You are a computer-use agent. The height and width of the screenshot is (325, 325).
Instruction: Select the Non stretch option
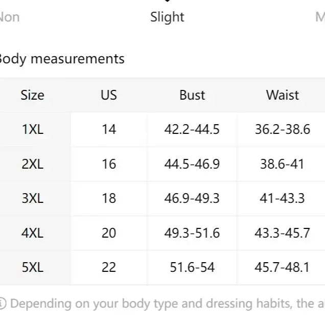(x=9, y=17)
